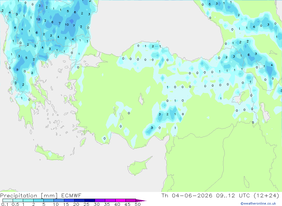Select the 2–5 mm legend color segment
The image size is (282, 206).
tap(38, 200)
